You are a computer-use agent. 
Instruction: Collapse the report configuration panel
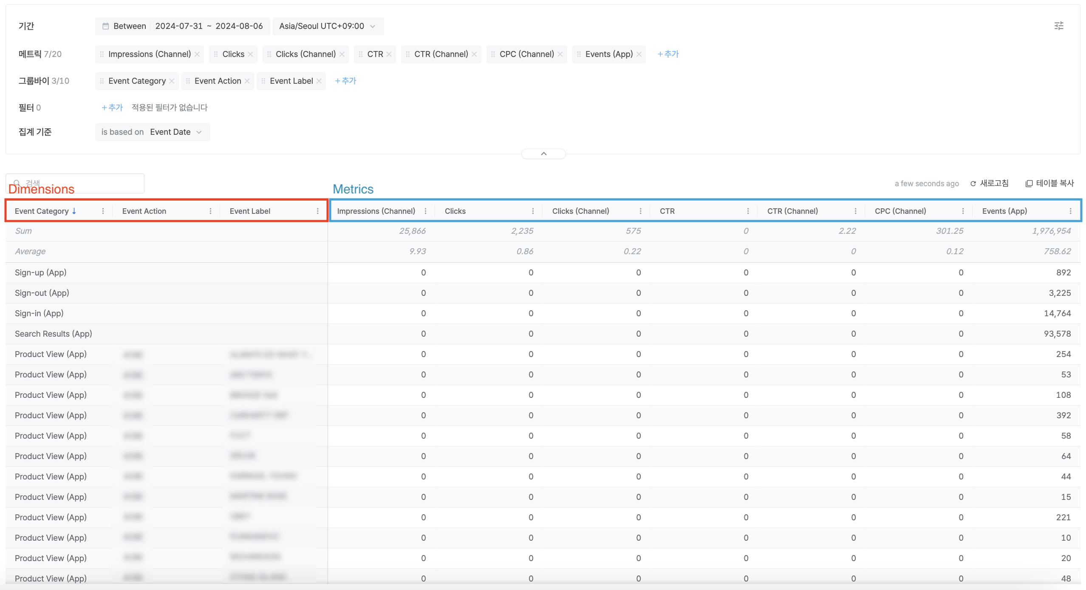[x=543, y=154]
